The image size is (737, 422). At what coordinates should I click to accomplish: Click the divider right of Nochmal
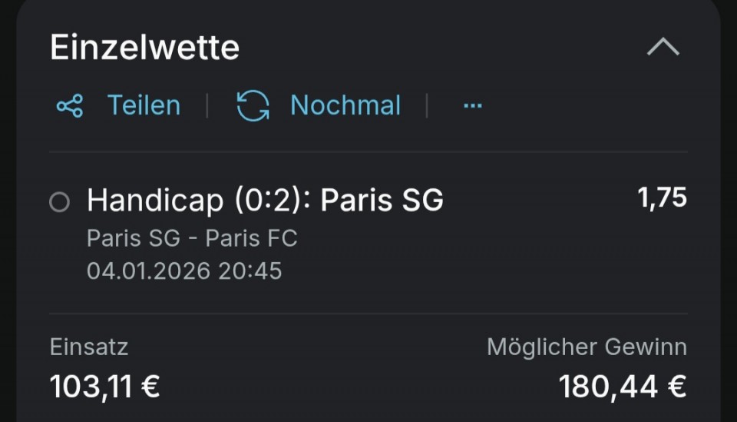point(427,105)
